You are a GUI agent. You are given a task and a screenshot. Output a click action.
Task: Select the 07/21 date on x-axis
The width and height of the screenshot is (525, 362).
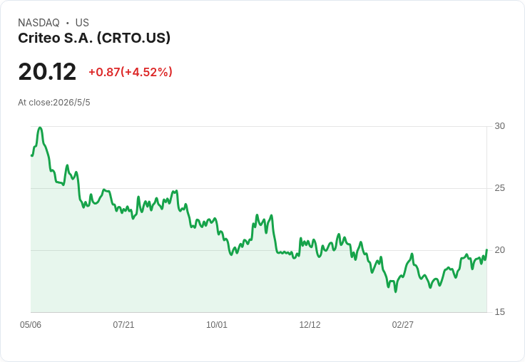click(123, 325)
